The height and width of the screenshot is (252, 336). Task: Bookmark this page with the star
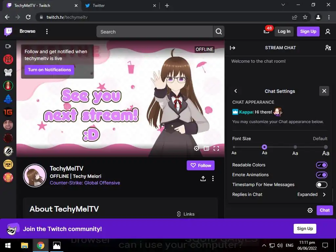[305, 17]
